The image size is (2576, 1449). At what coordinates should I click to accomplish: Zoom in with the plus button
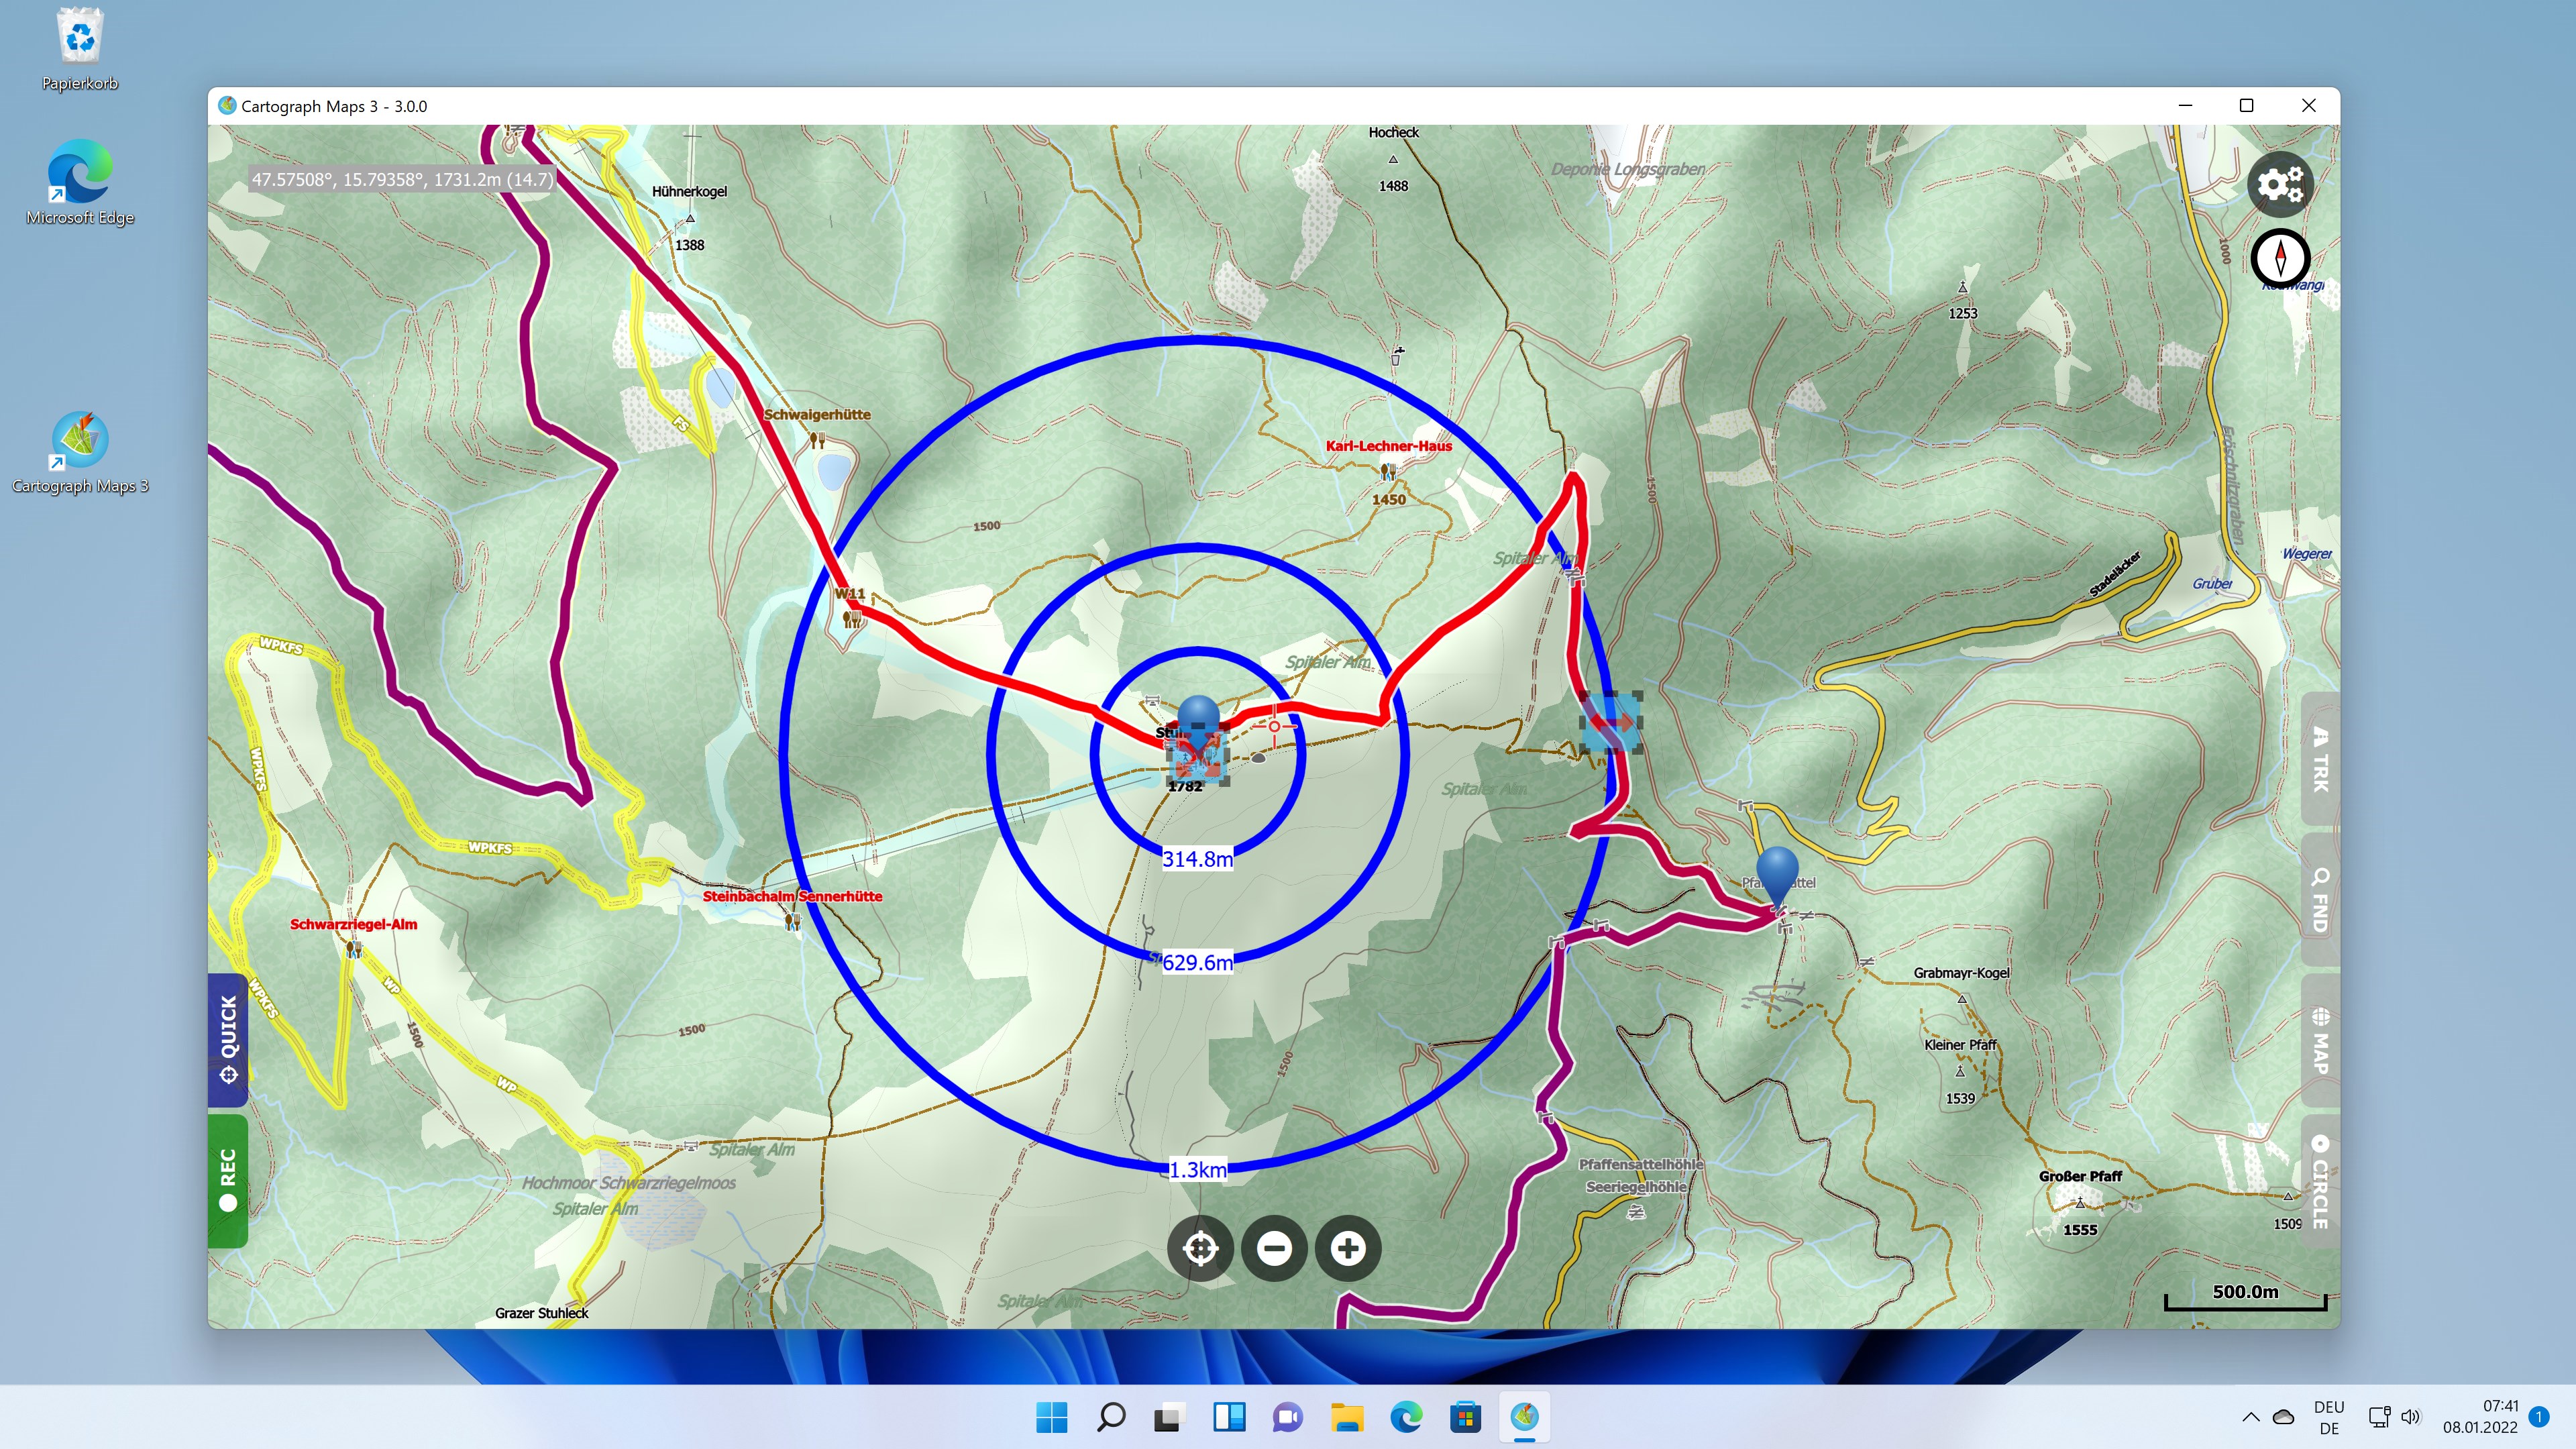point(1348,1248)
